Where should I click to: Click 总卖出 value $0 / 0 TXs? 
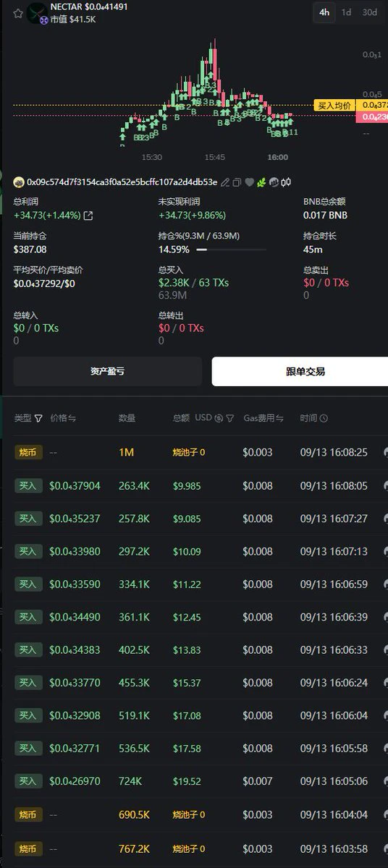(326, 283)
